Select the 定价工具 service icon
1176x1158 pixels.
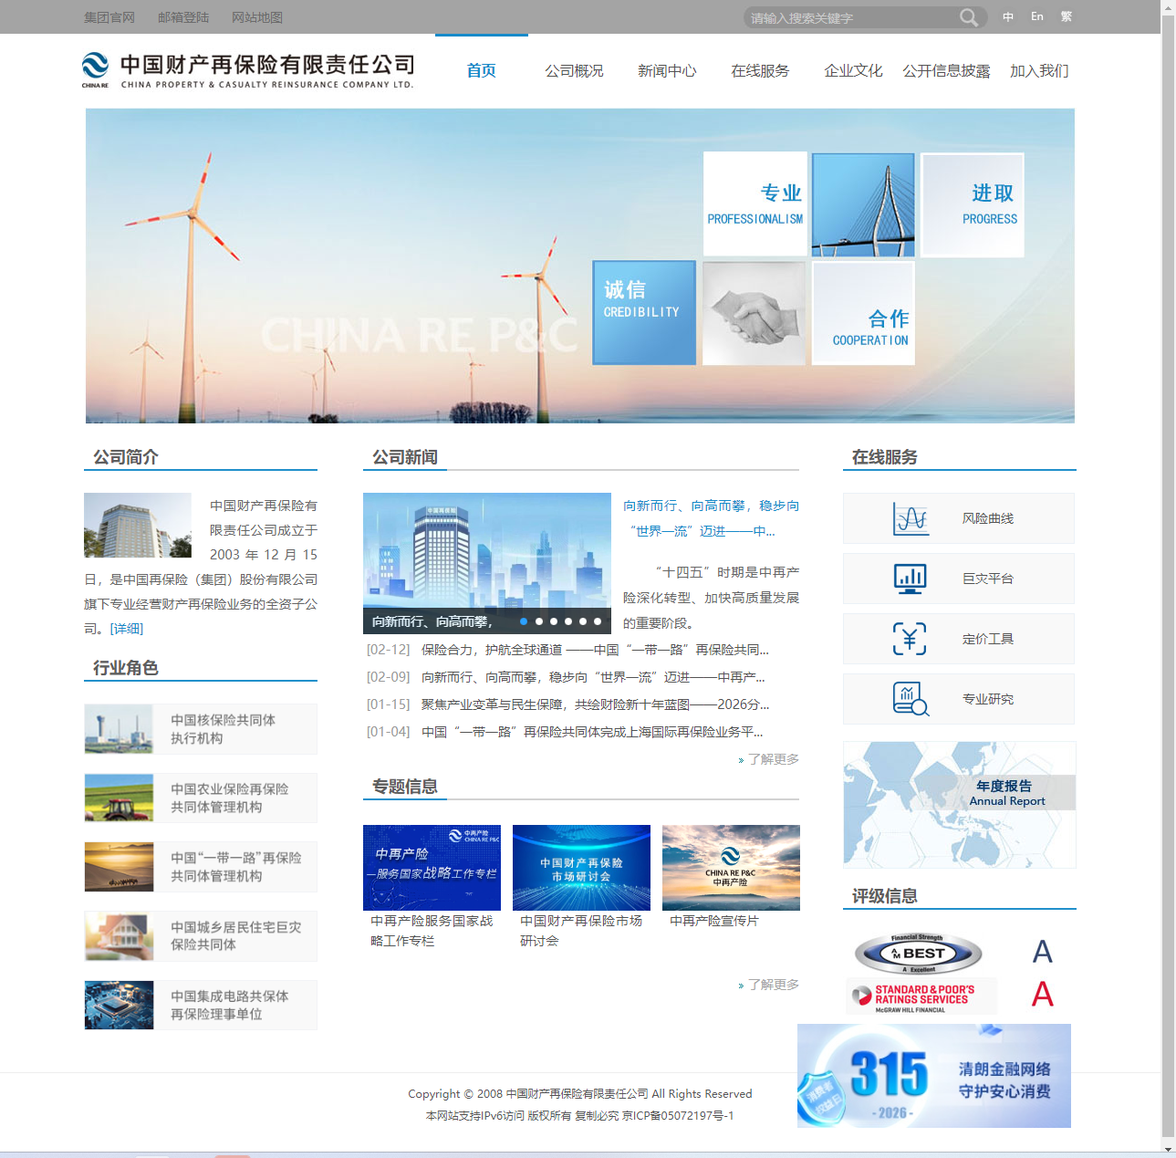[x=909, y=638]
